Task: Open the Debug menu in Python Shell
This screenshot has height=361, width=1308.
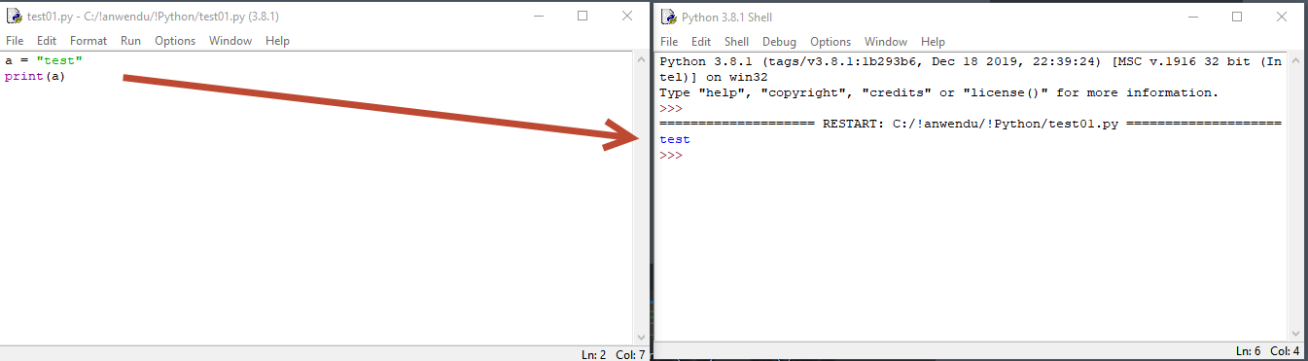Action: tap(779, 42)
